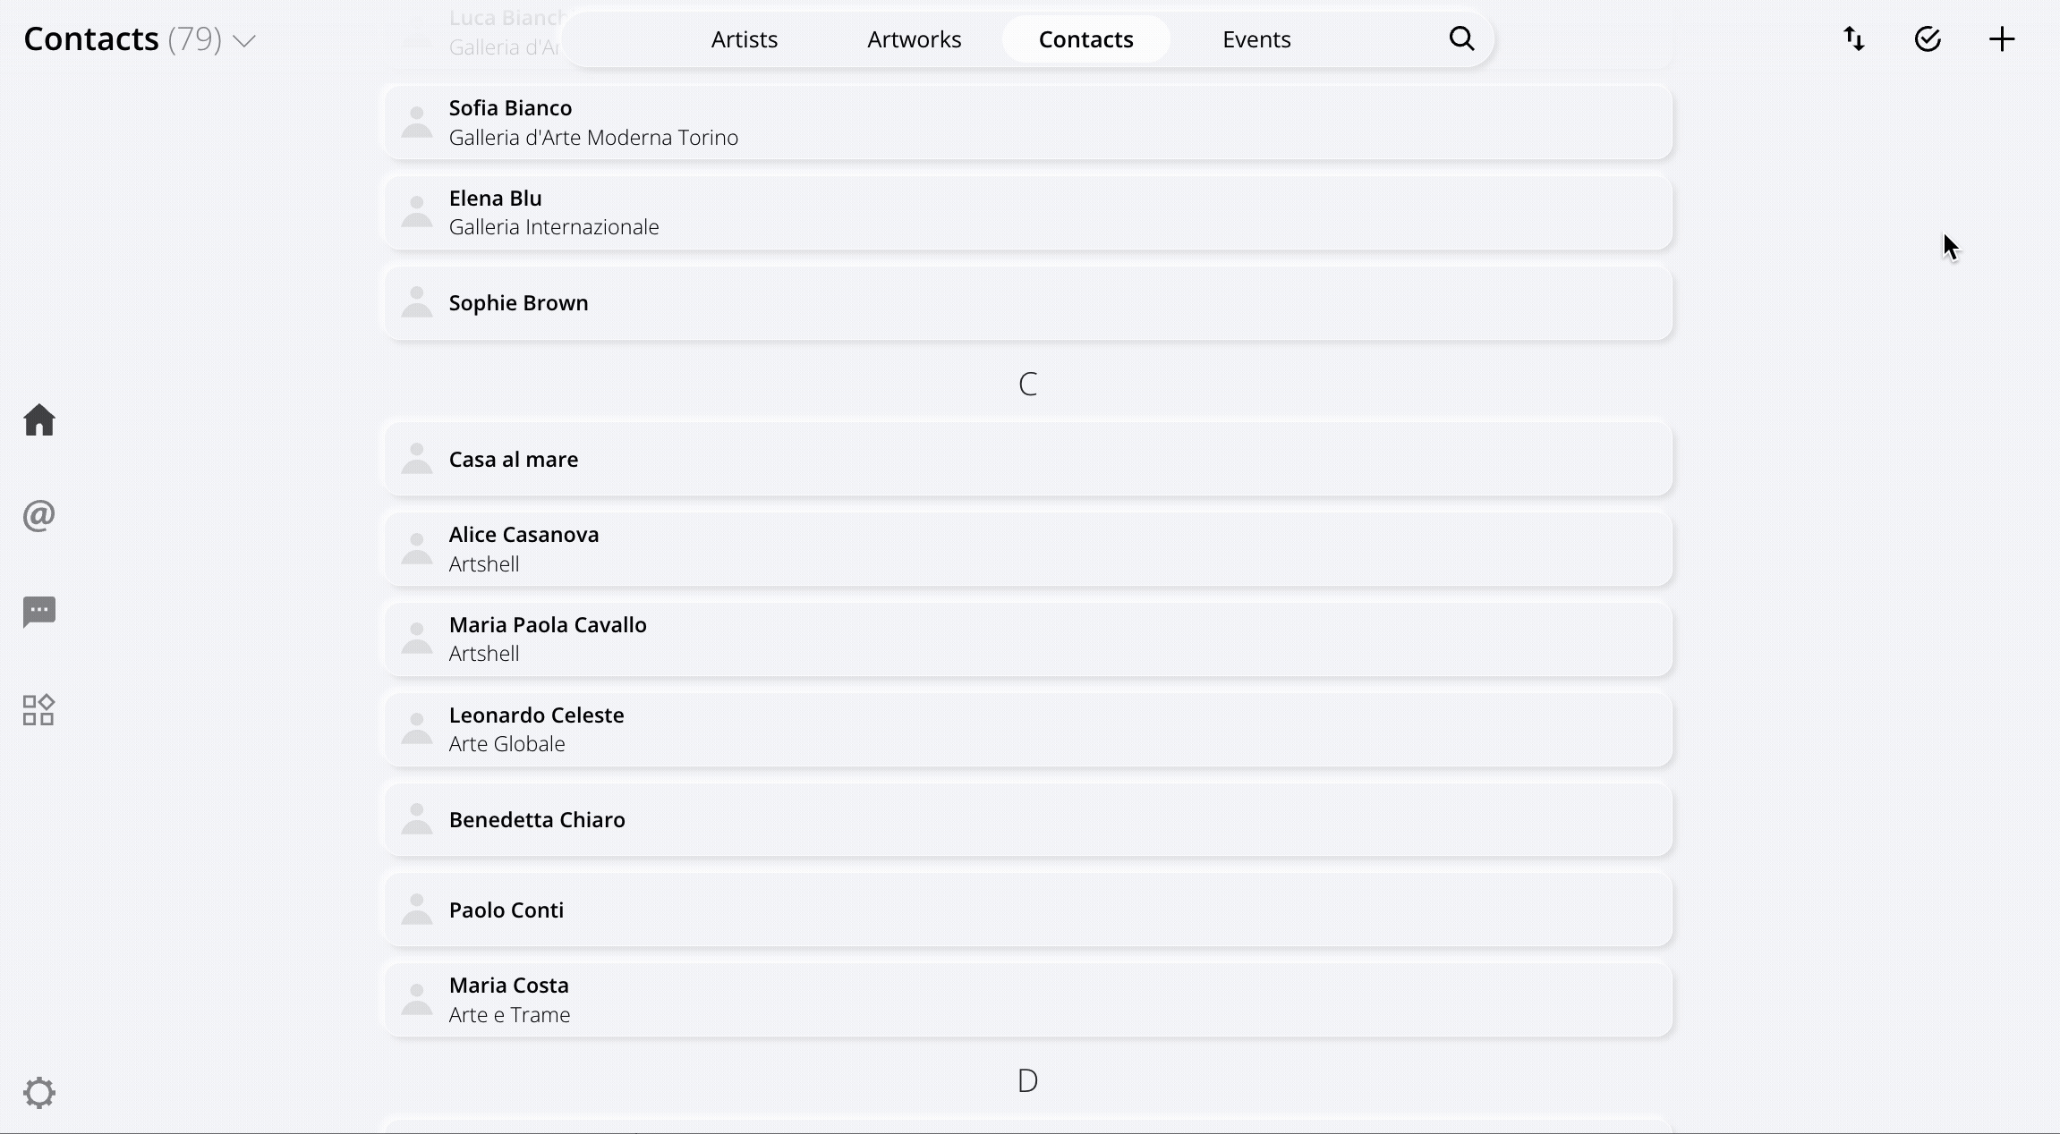Open the apps grid icon in sidebar
This screenshot has height=1134, width=2060.
[x=38, y=710]
